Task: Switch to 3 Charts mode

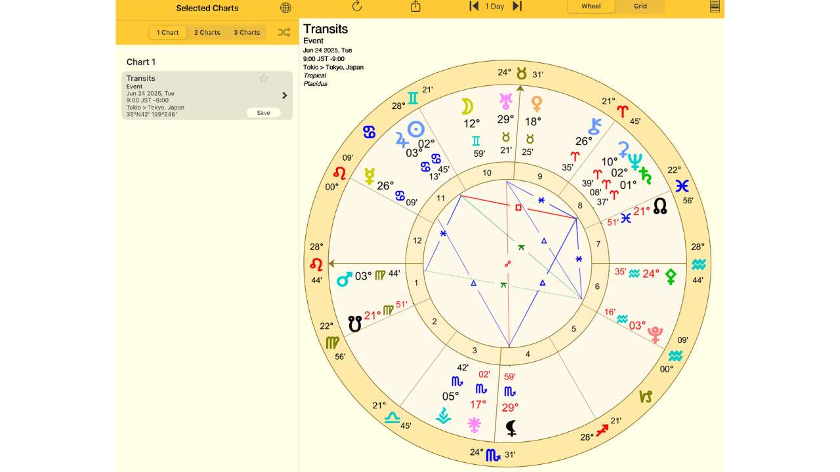Action: (x=247, y=32)
